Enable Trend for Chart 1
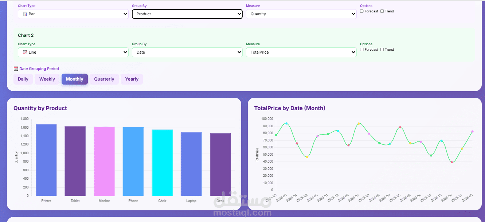 pos(382,11)
